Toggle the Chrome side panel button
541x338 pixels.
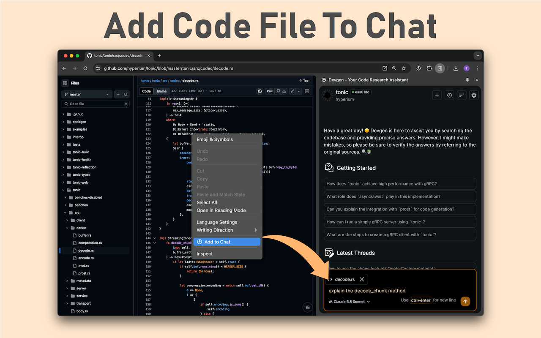(x=440, y=68)
